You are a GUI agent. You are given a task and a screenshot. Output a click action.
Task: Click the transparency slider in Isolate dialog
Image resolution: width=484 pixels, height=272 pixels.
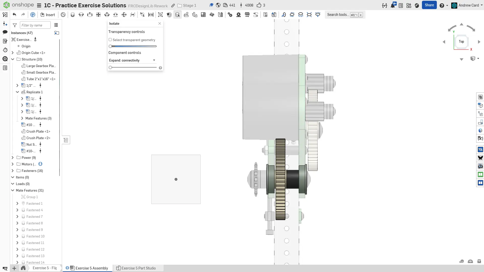pos(133,46)
